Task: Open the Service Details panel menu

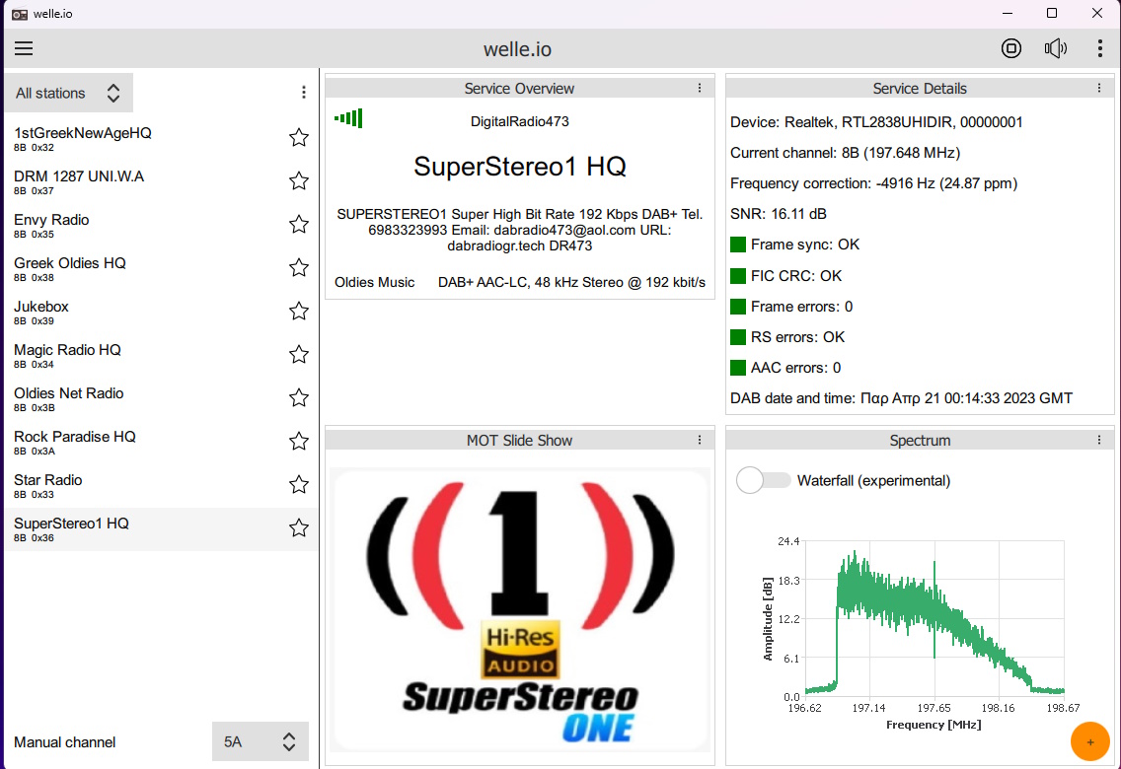Action: (1098, 88)
